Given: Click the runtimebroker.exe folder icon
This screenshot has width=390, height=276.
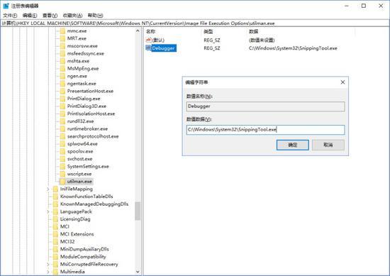Looking at the screenshot, I should 62,129.
